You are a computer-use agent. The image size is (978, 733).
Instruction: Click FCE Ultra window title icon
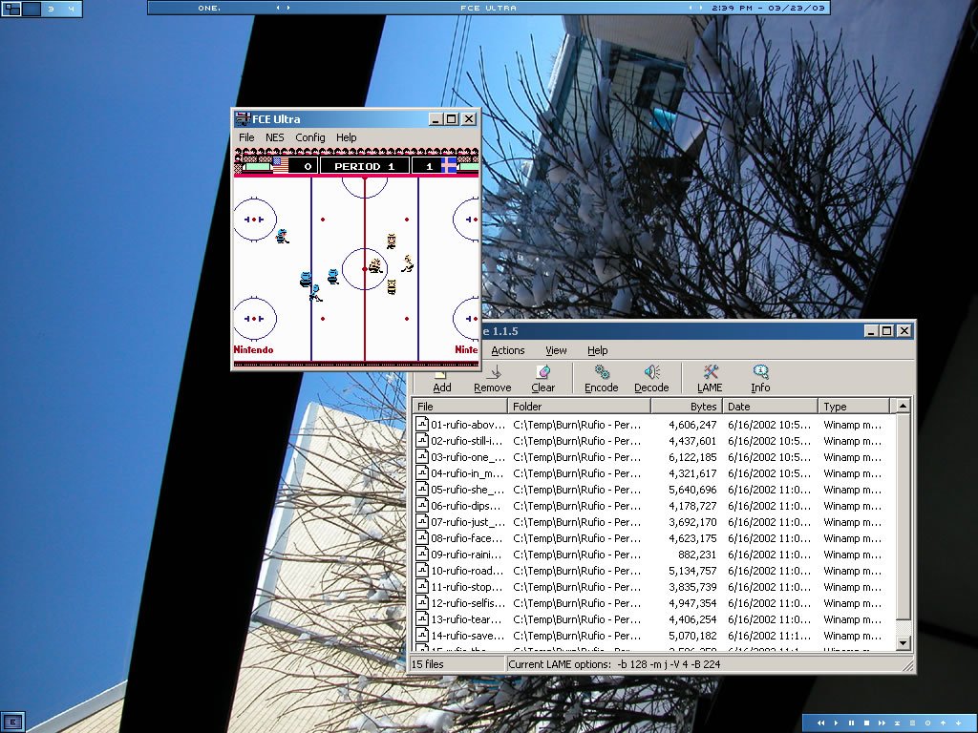pos(243,119)
